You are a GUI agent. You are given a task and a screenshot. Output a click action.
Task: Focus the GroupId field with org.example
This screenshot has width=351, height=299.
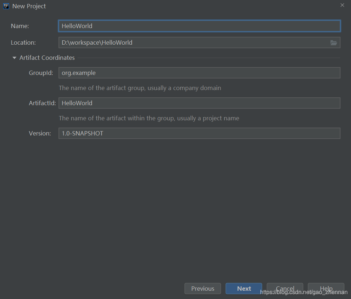[199, 73]
